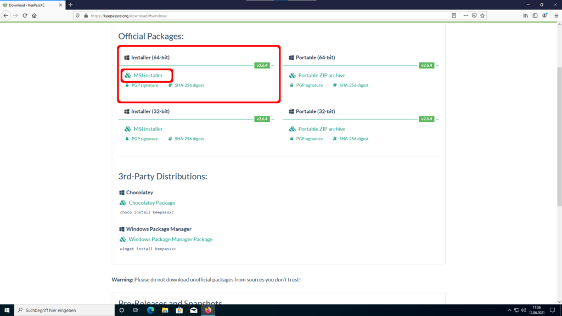Image resolution: width=562 pixels, height=316 pixels.
Task: Download the 32-bit MSI installer
Action: click(x=148, y=129)
